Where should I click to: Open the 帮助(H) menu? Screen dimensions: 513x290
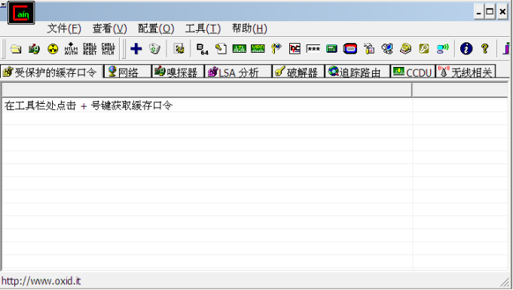click(x=249, y=29)
